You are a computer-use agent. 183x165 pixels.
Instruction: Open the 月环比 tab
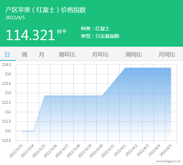[x=100, y=55]
